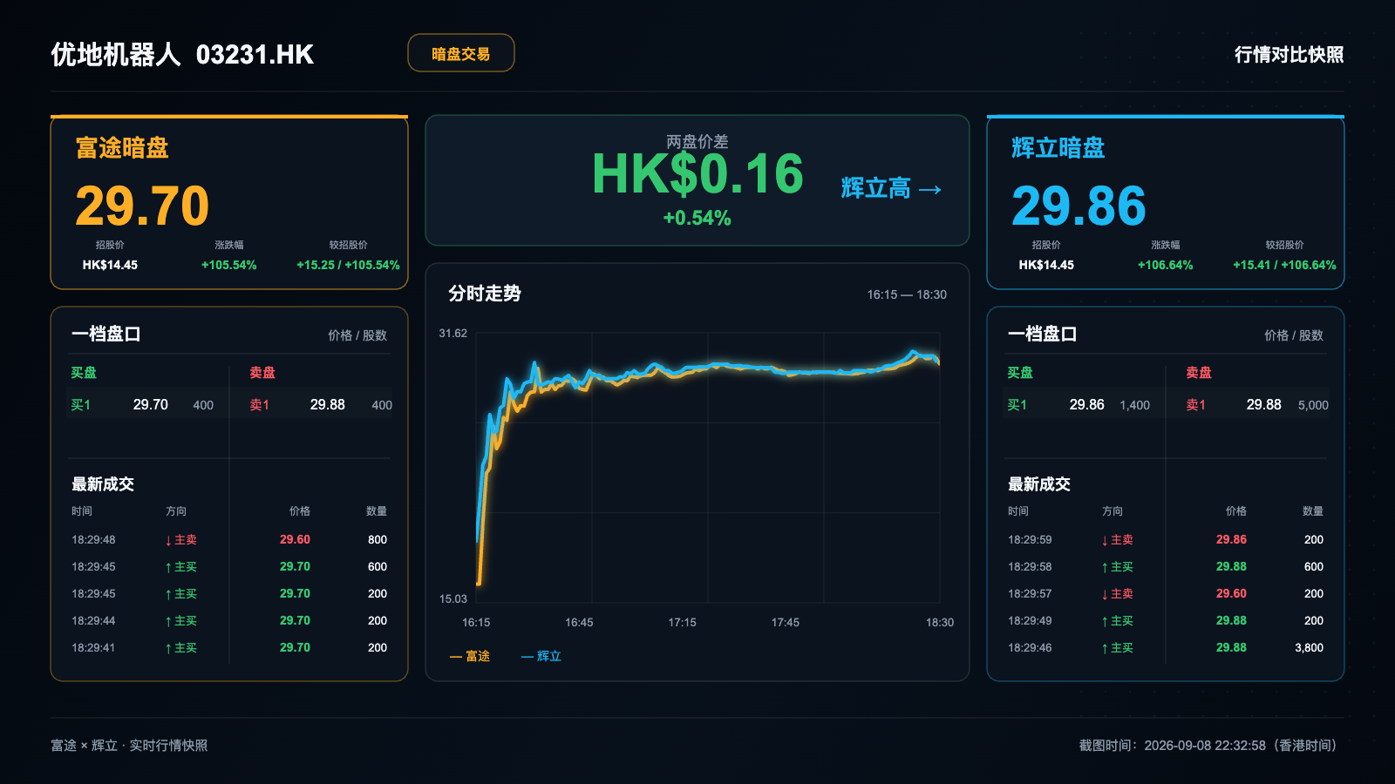The image size is (1395, 784).
Task: Select the +105.54% 涨跌幅 value under 富途暗盘
Action: point(229,265)
